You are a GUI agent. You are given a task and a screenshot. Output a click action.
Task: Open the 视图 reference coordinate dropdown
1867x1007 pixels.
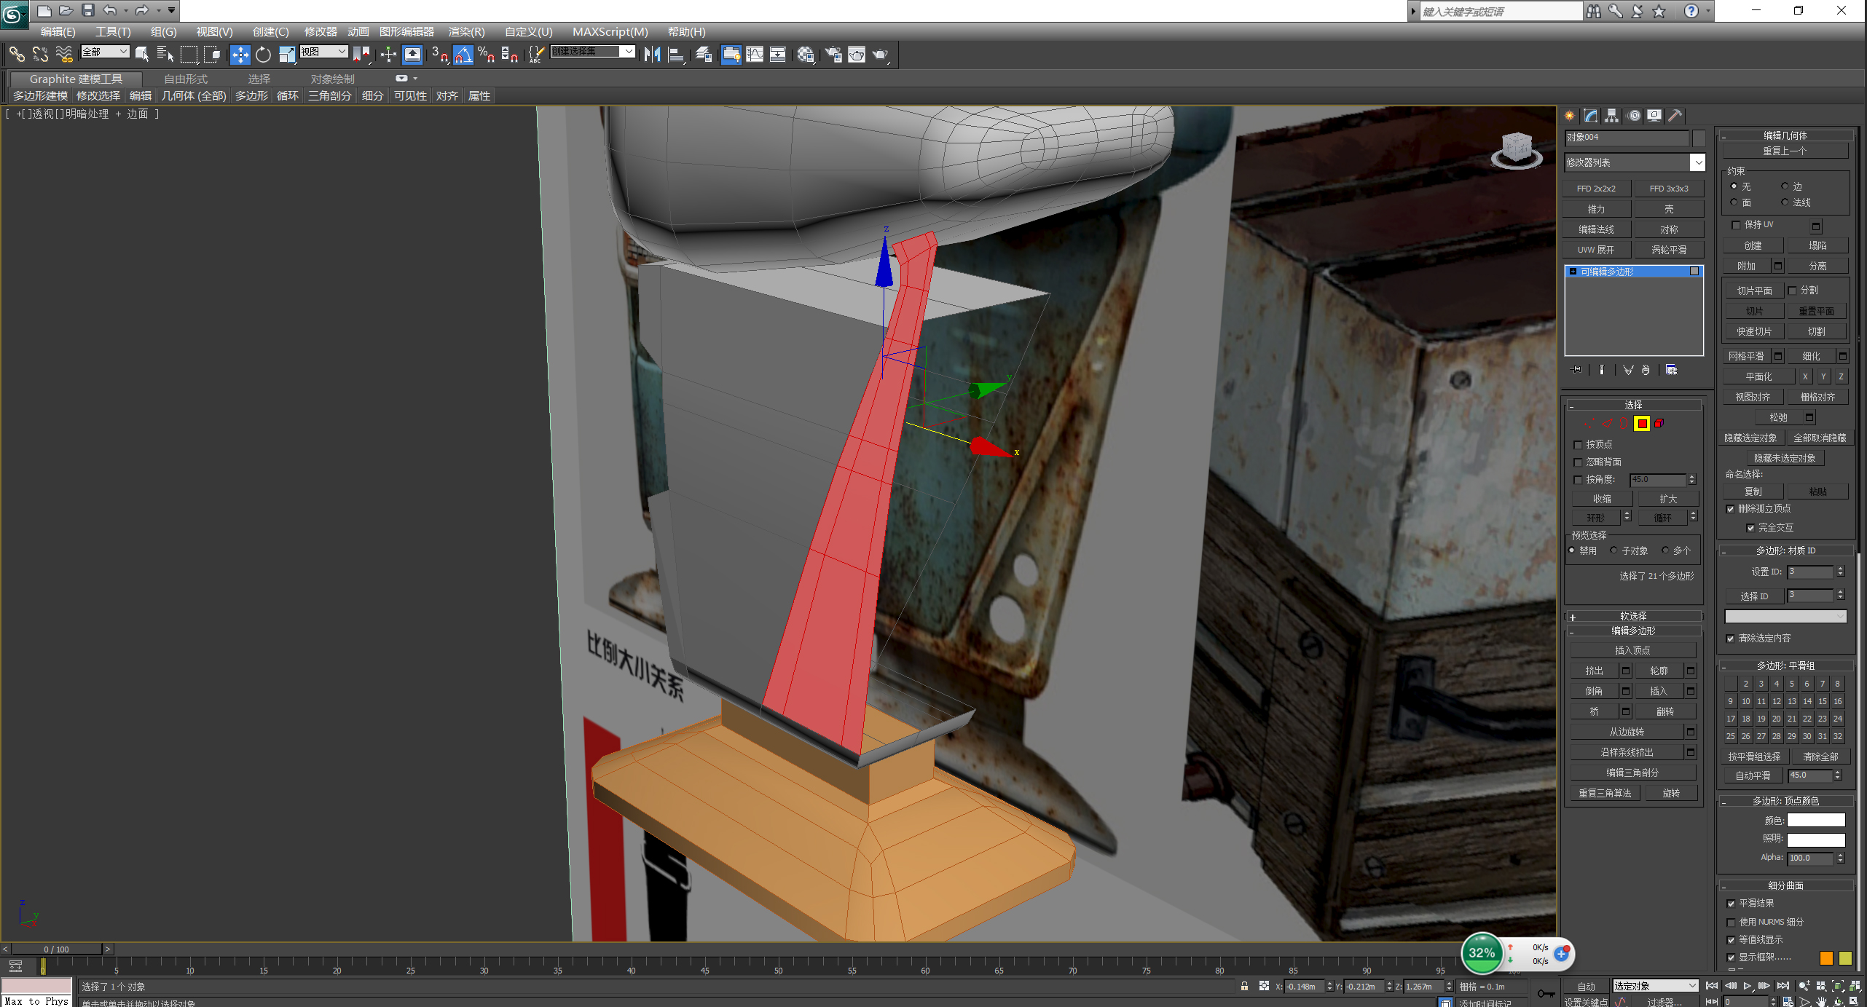(323, 52)
